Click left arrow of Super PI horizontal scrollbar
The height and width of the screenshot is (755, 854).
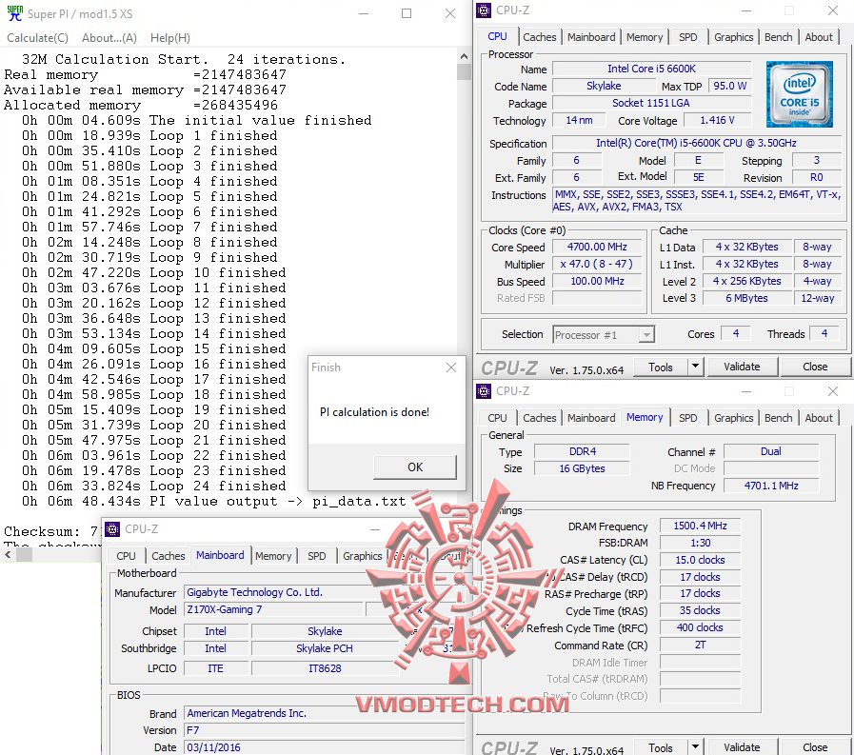pyautogui.click(x=8, y=554)
